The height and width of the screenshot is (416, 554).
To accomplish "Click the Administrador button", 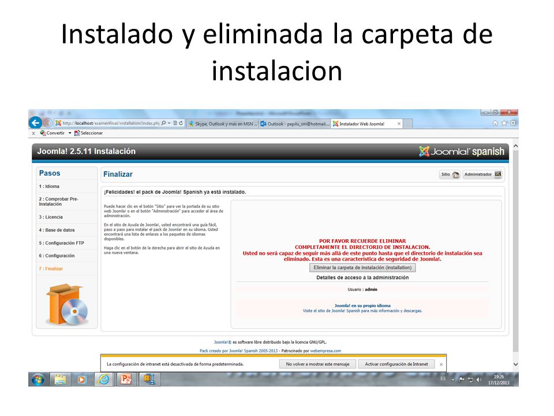I will point(482,174).
